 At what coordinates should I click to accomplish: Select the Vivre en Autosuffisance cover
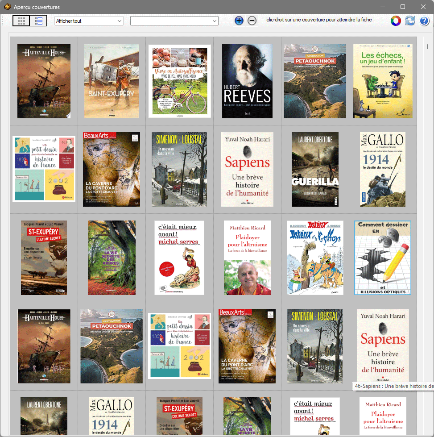point(180,81)
